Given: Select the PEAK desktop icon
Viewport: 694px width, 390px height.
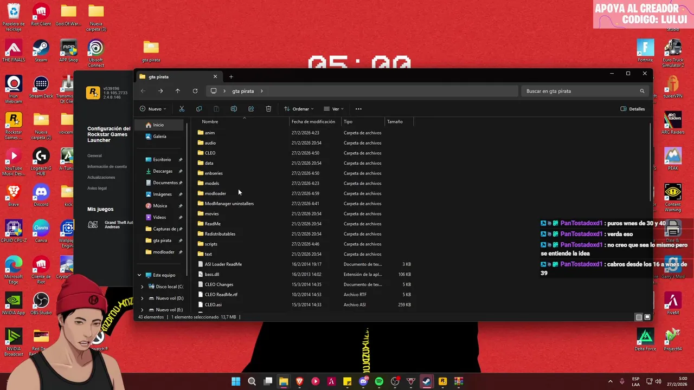Looking at the screenshot, I should pos(673,159).
